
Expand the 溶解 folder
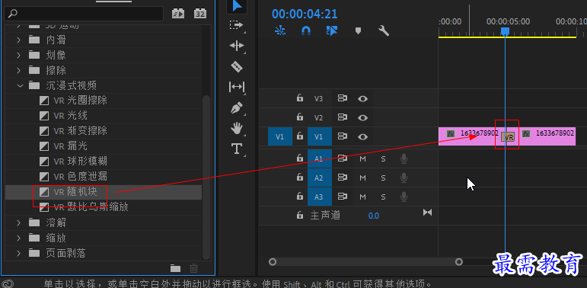[19, 222]
